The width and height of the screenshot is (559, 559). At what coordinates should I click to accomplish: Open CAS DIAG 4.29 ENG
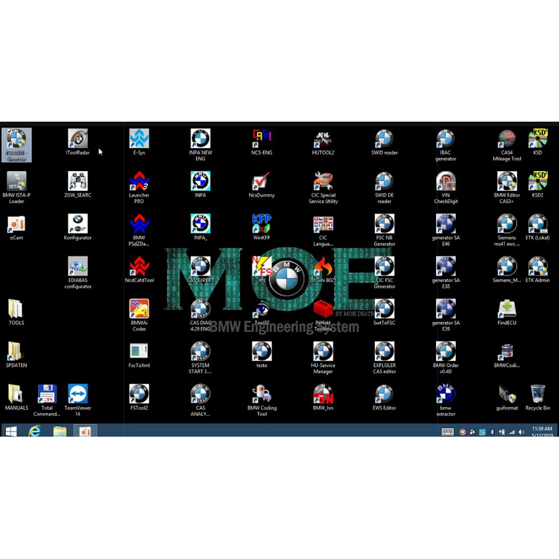201,315
